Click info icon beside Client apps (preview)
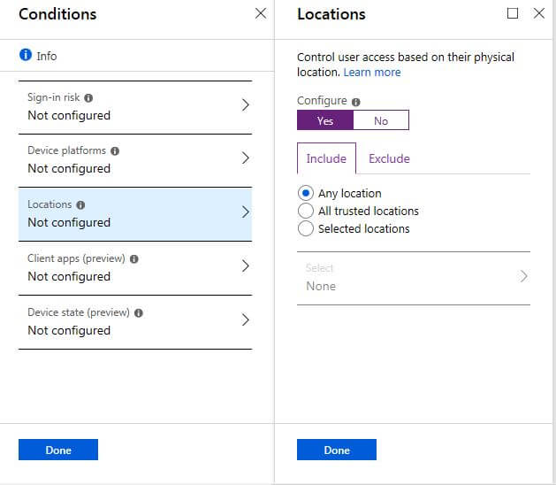556x485 pixels. click(x=133, y=259)
